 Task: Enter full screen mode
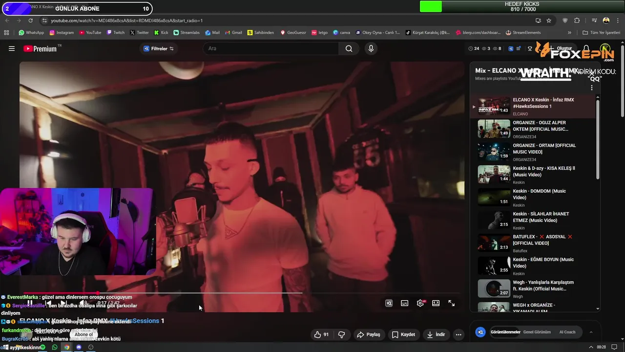tap(452, 303)
